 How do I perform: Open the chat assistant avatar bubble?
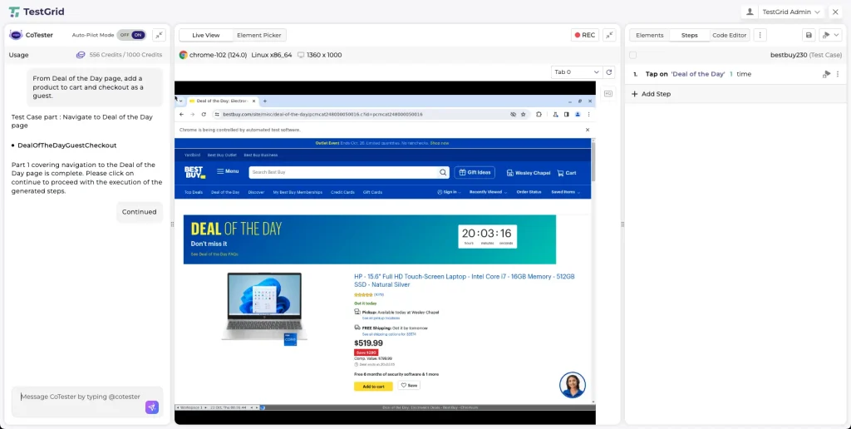(572, 385)
